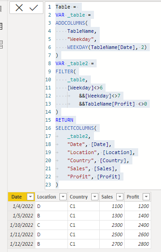Screen dimensions: 161x252
Task: Commit the formula with the checkmark icon
Action: [x=34, y=8]
